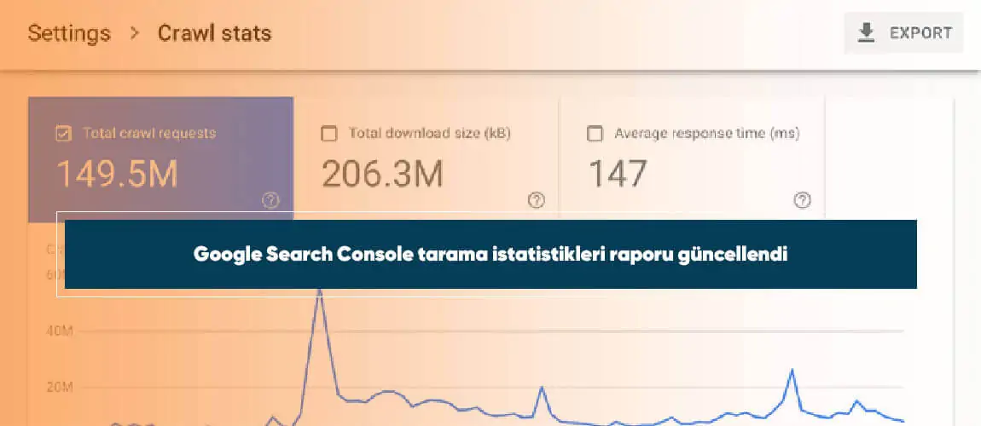The width and height of the screenshot is (981, 426).
Task: Open help icon in Total crawl requests card
Action: [x=270, y=200]
